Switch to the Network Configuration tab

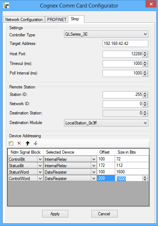24,20
